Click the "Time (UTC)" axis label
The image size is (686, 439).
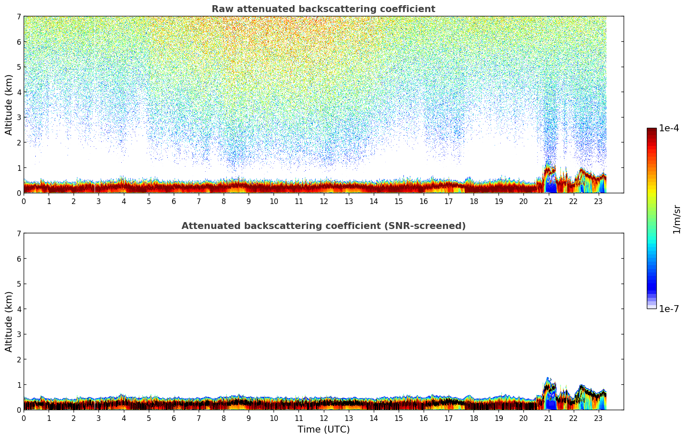[x=323, y=430]
